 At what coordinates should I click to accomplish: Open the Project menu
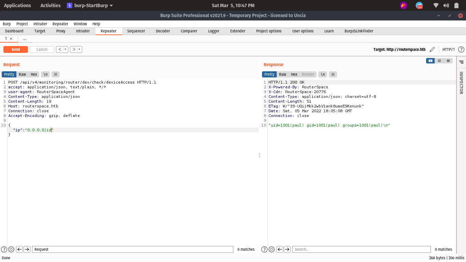(x=22, y=24)
